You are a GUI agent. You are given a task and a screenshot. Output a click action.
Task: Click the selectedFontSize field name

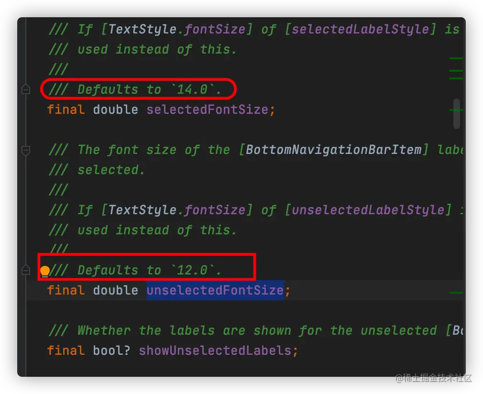[x=208, y=109]
